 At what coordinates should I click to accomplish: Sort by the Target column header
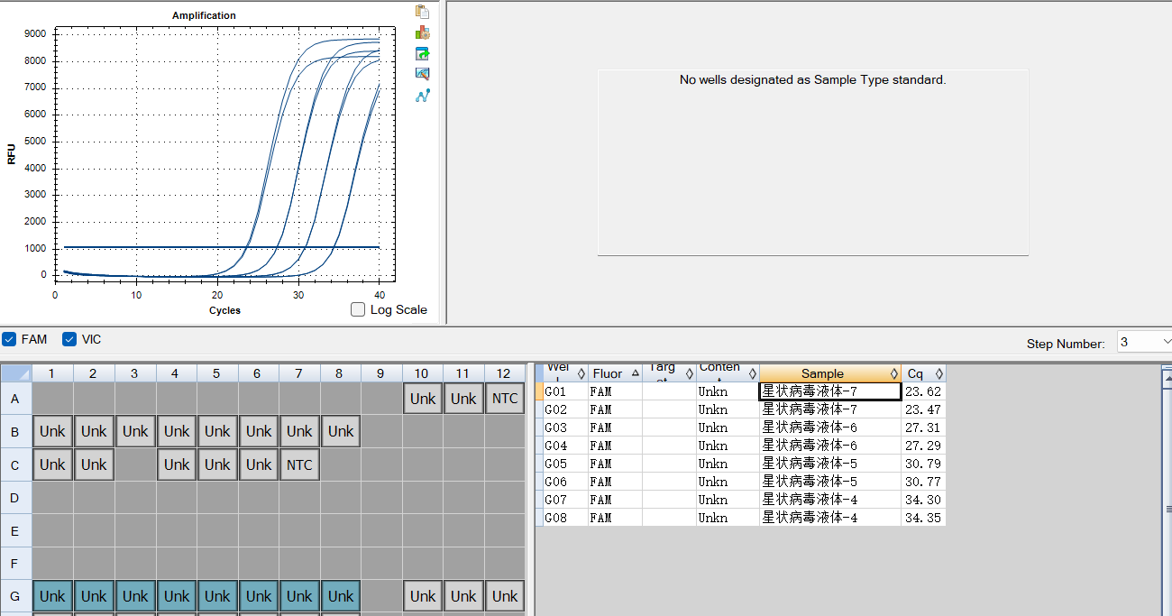[x=669, y=372]
